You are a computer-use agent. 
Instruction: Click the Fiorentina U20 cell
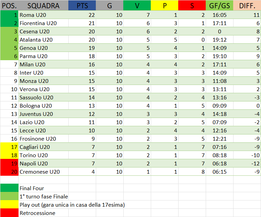43,23
